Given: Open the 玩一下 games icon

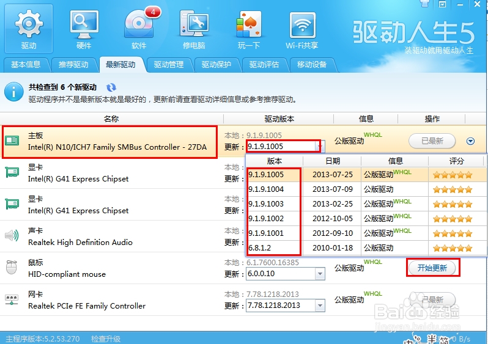Looking at the screenshot, I should pos(249,29).
